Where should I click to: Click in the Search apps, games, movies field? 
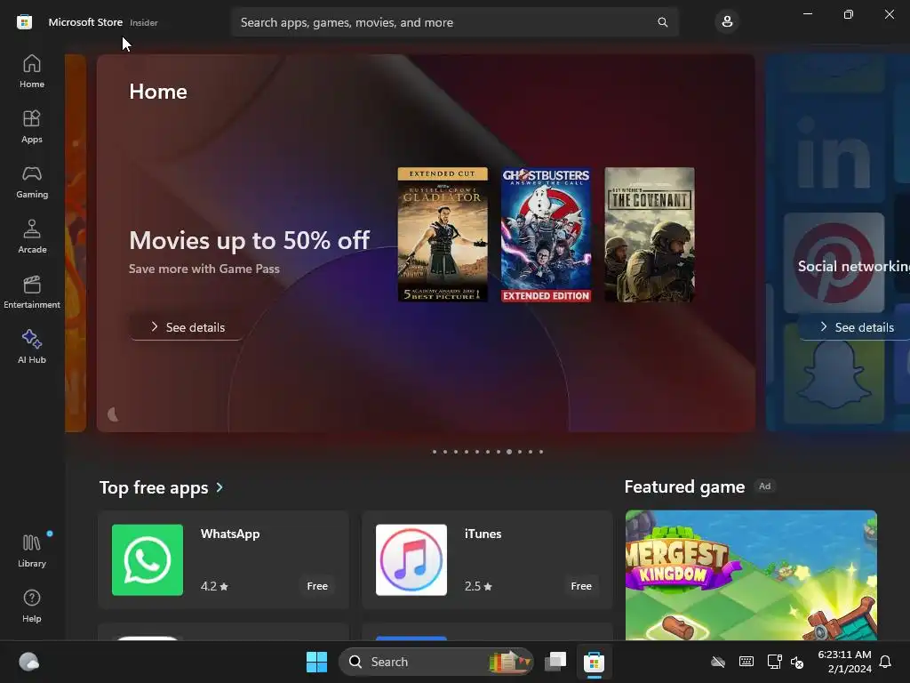pos(454,22)
